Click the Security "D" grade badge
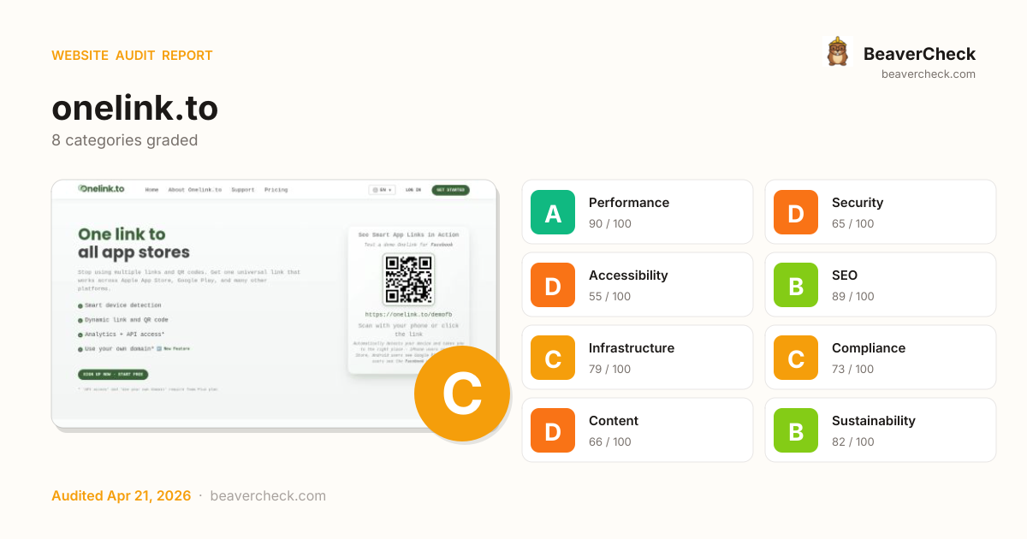1027x539 pixels. click(x=795, y=212)
